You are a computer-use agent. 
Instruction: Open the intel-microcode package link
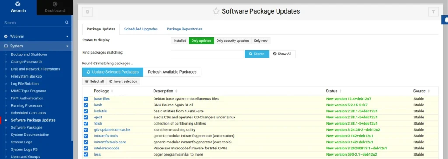pyautogui.click(x=107, y=148)
